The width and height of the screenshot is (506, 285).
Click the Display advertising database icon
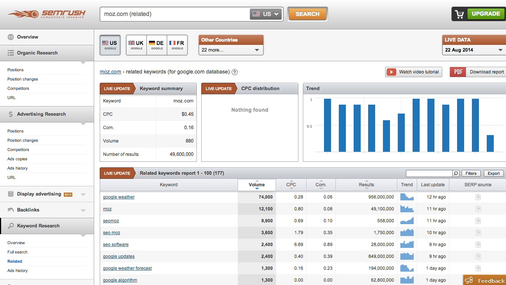(x=10, y=194)
